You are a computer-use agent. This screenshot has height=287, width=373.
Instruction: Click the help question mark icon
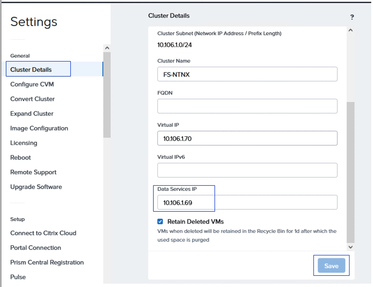[x=352, y=17]
